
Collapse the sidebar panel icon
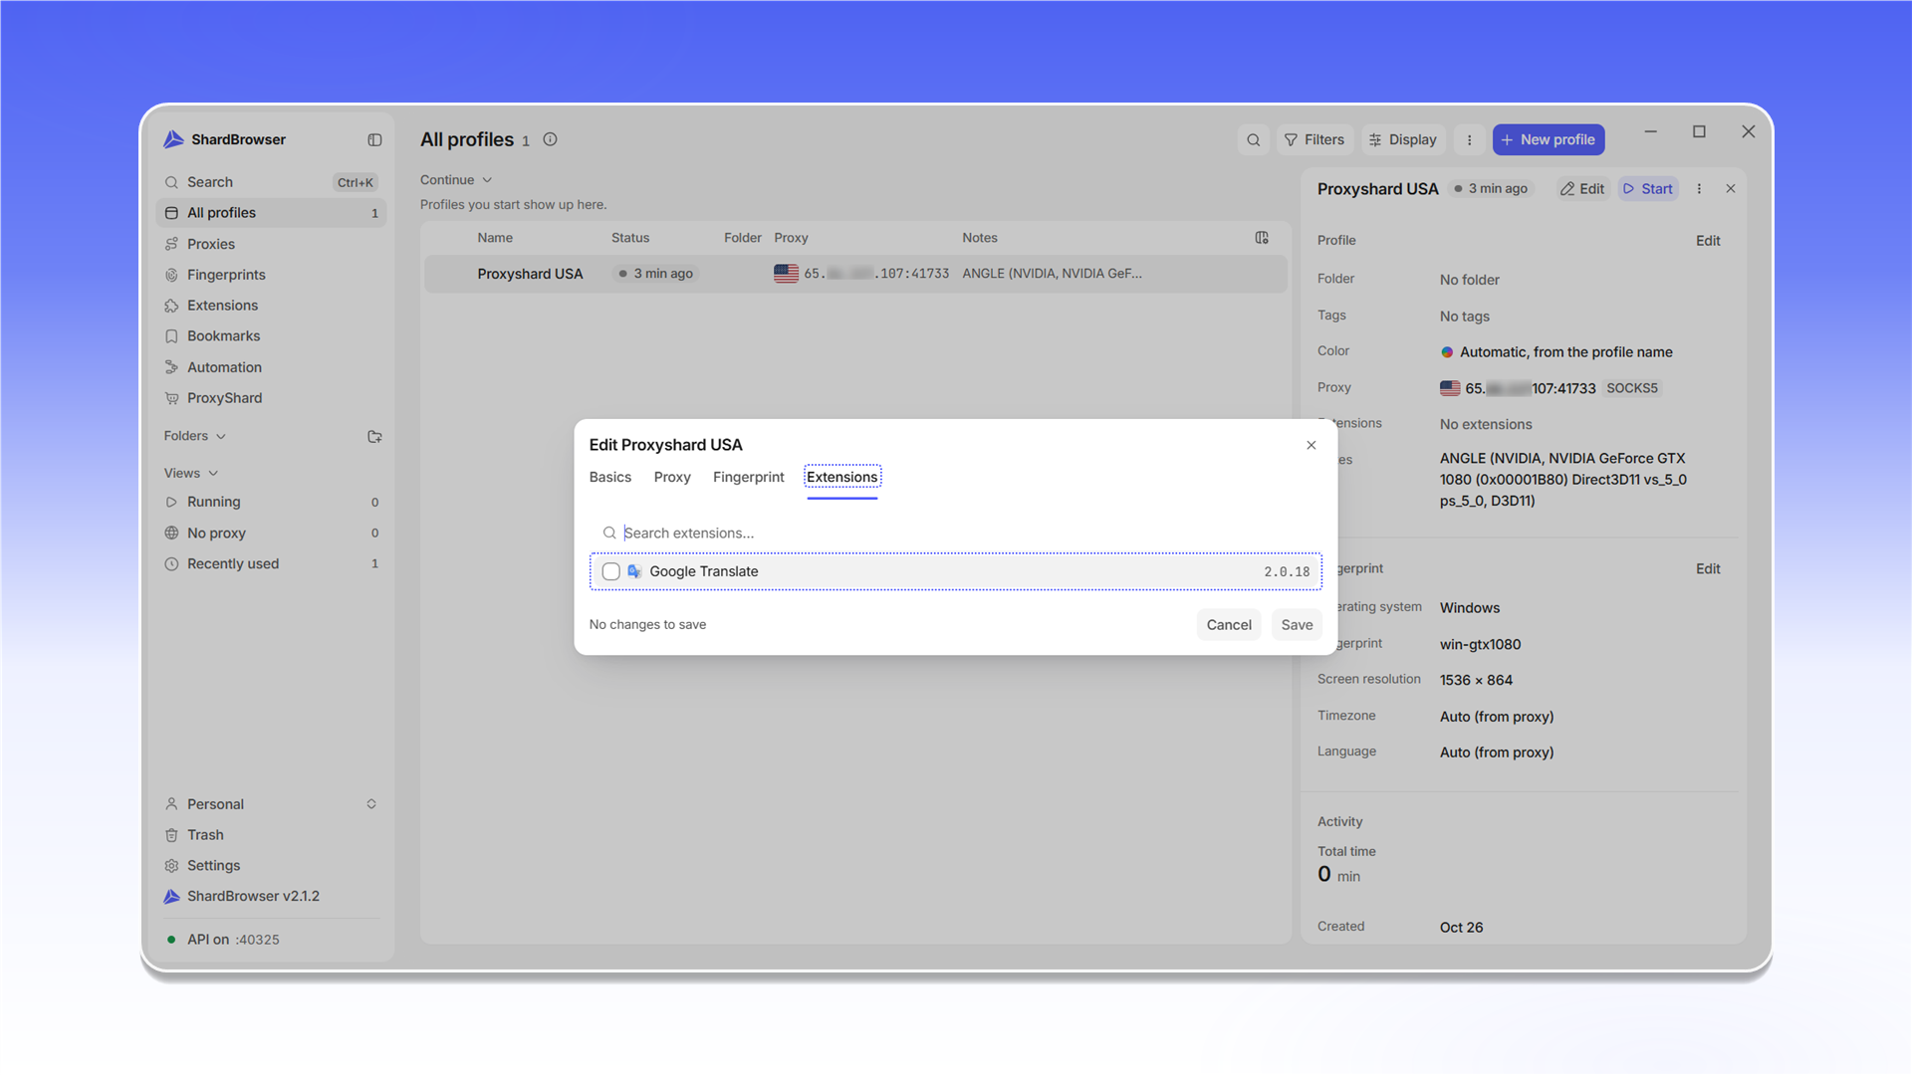pos(374,140)
